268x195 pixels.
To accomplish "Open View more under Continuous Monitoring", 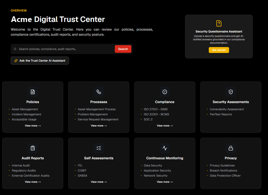I will (x=164, y=182).
